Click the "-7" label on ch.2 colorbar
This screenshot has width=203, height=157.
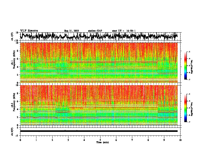point(189,122)
